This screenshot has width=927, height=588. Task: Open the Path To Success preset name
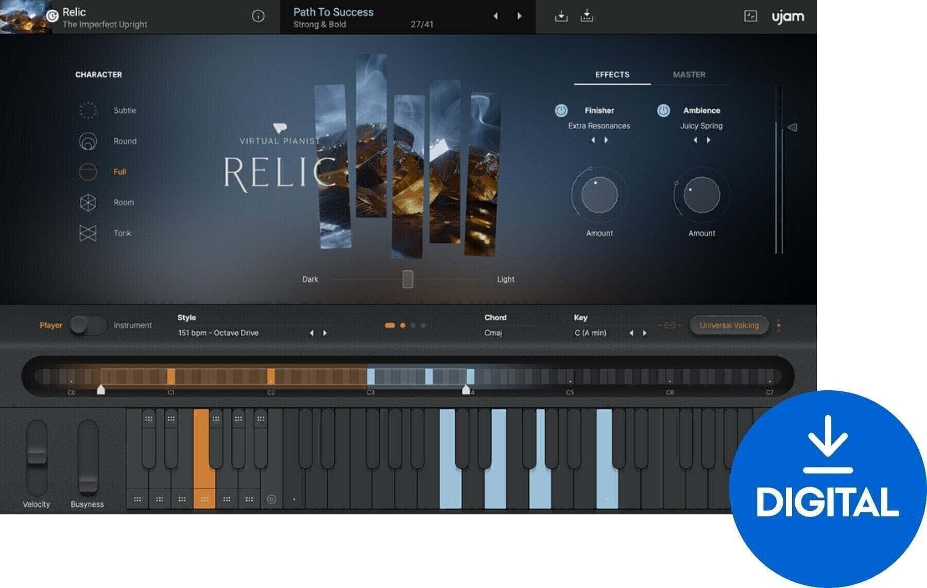pyautogui.click(x=333, y=12)
